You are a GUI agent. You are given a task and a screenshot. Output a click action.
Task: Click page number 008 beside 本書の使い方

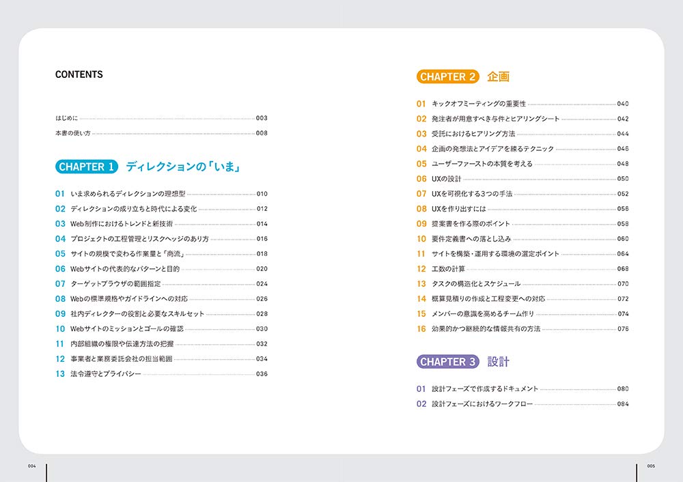262,133
